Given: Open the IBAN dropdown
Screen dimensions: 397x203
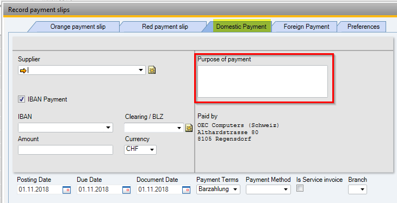Looking at the screenshot, I should point(108,128).
